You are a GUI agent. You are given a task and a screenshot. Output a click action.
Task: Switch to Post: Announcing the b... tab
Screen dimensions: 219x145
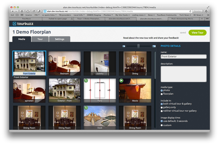(x=183, y=19)
